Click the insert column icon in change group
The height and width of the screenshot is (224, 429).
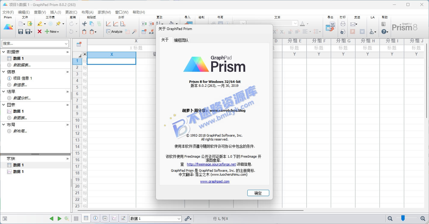click(x=144, y=24)
